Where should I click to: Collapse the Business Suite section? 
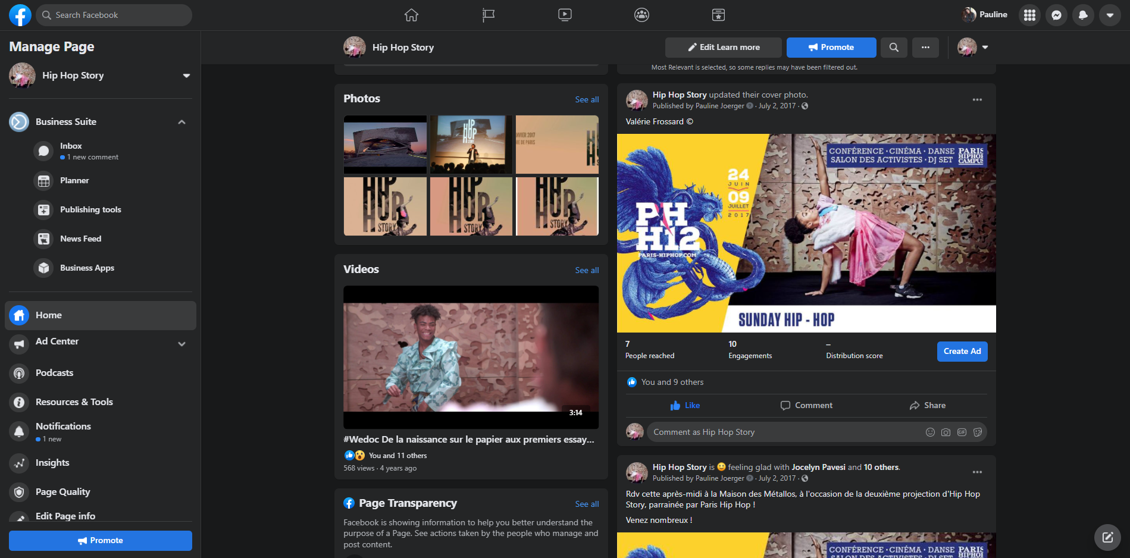pyautogui.click(x=181, y=122)
